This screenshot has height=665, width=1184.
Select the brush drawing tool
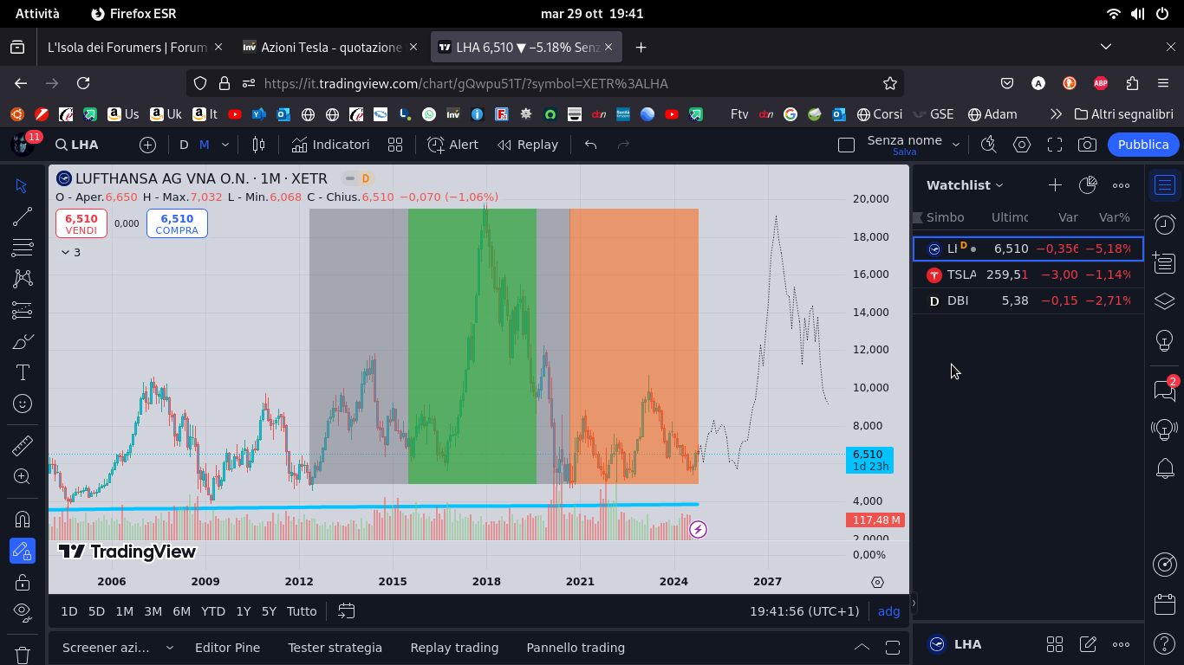pos(23,341)
